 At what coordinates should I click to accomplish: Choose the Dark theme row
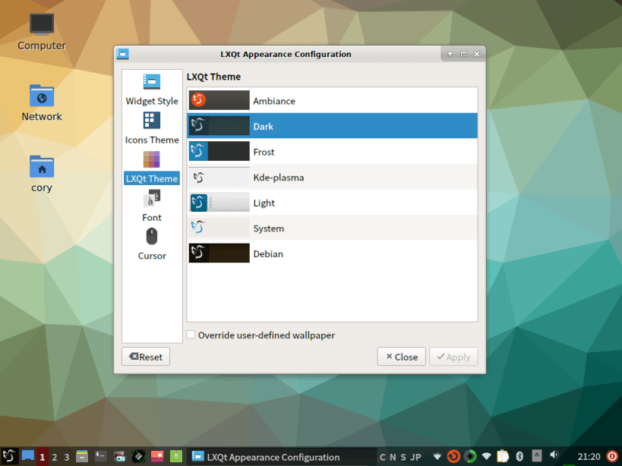pos(332,126)
